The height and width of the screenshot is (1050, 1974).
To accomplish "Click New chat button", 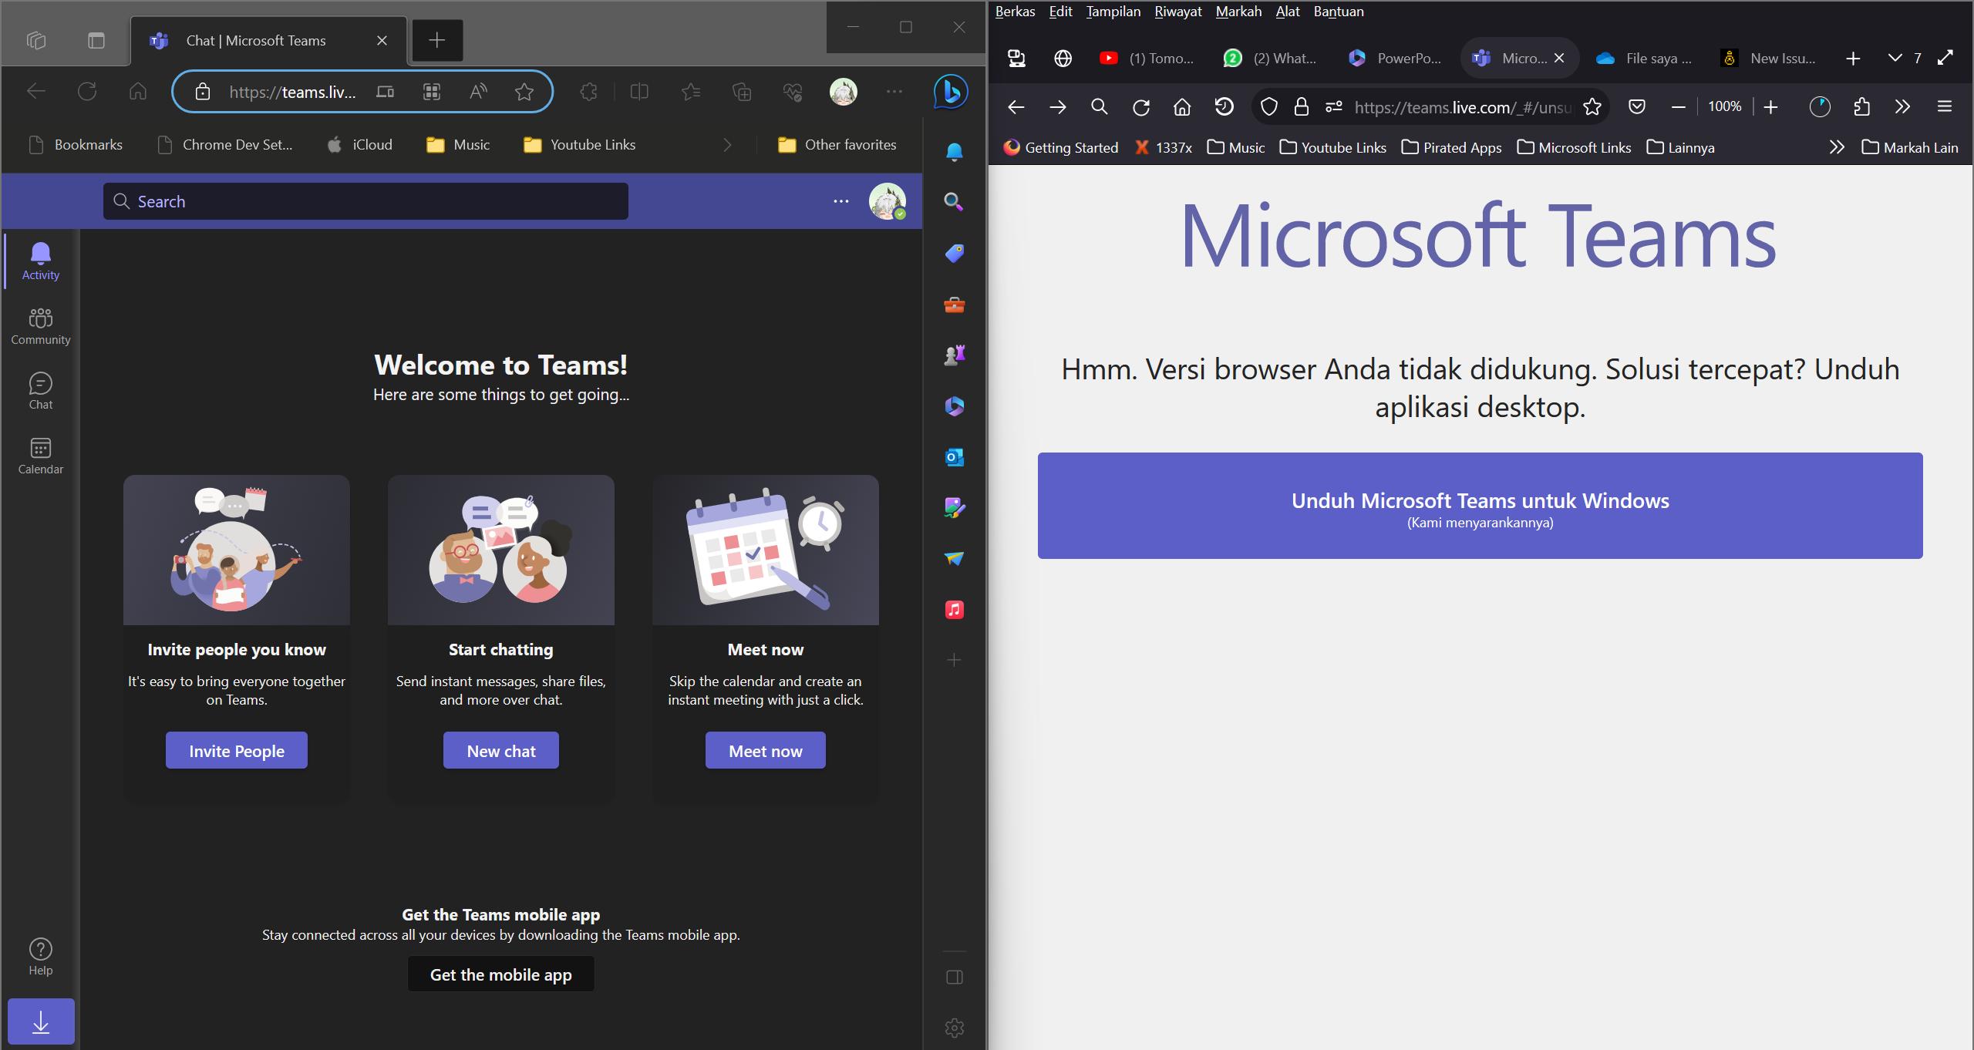I will tap(500, 750).
